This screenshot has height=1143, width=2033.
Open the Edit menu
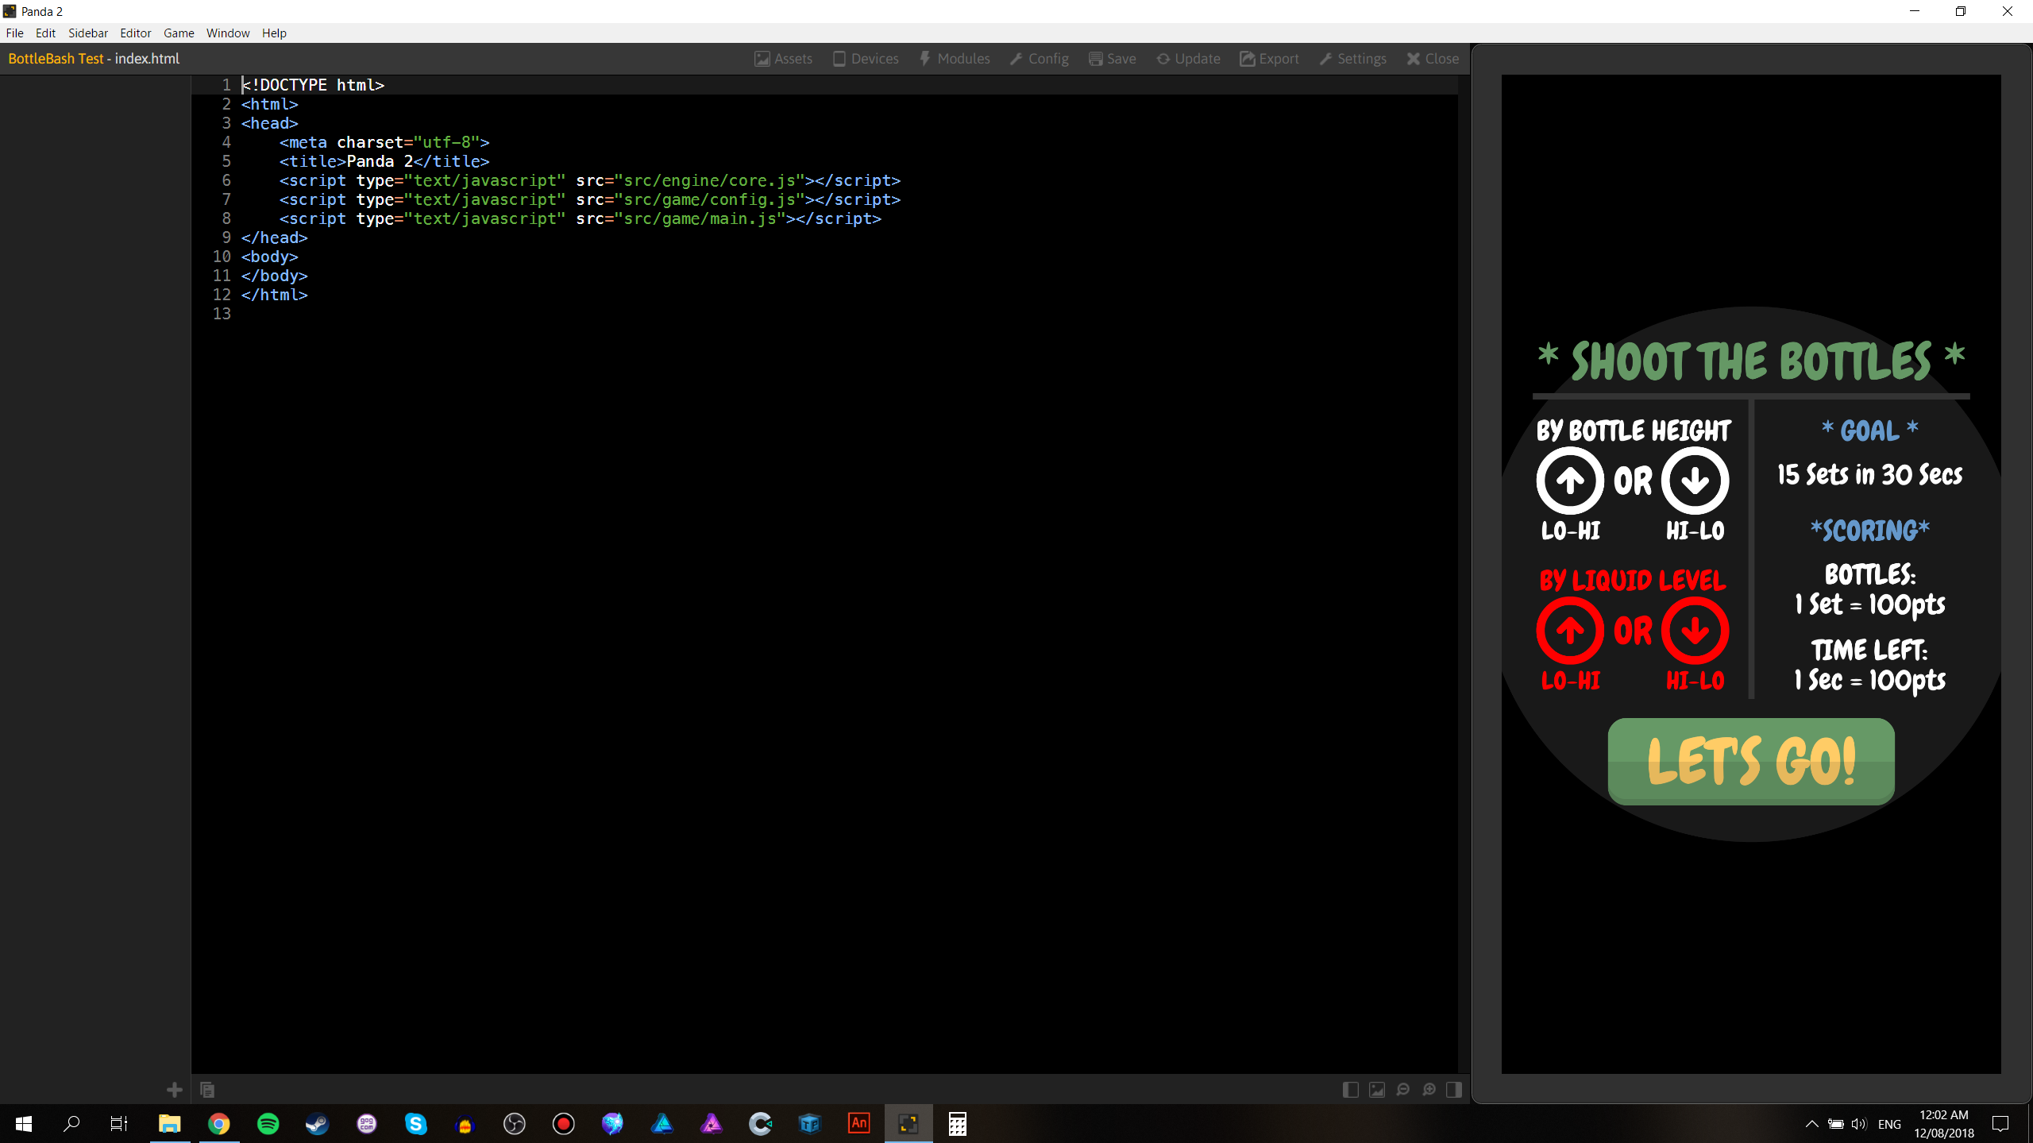point(45,33)
